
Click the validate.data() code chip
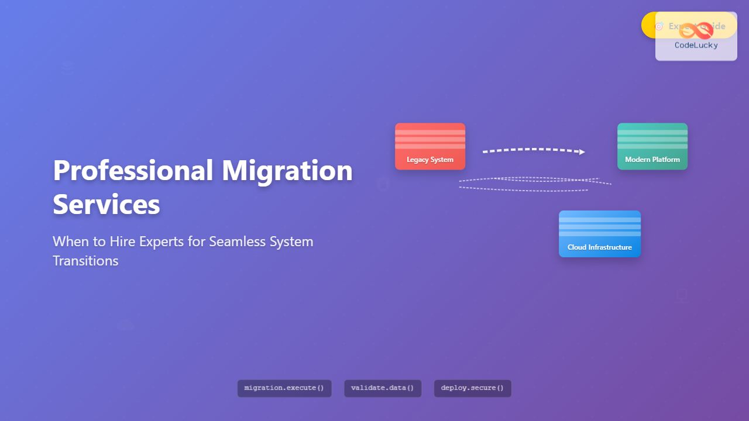tap(382, 388)
